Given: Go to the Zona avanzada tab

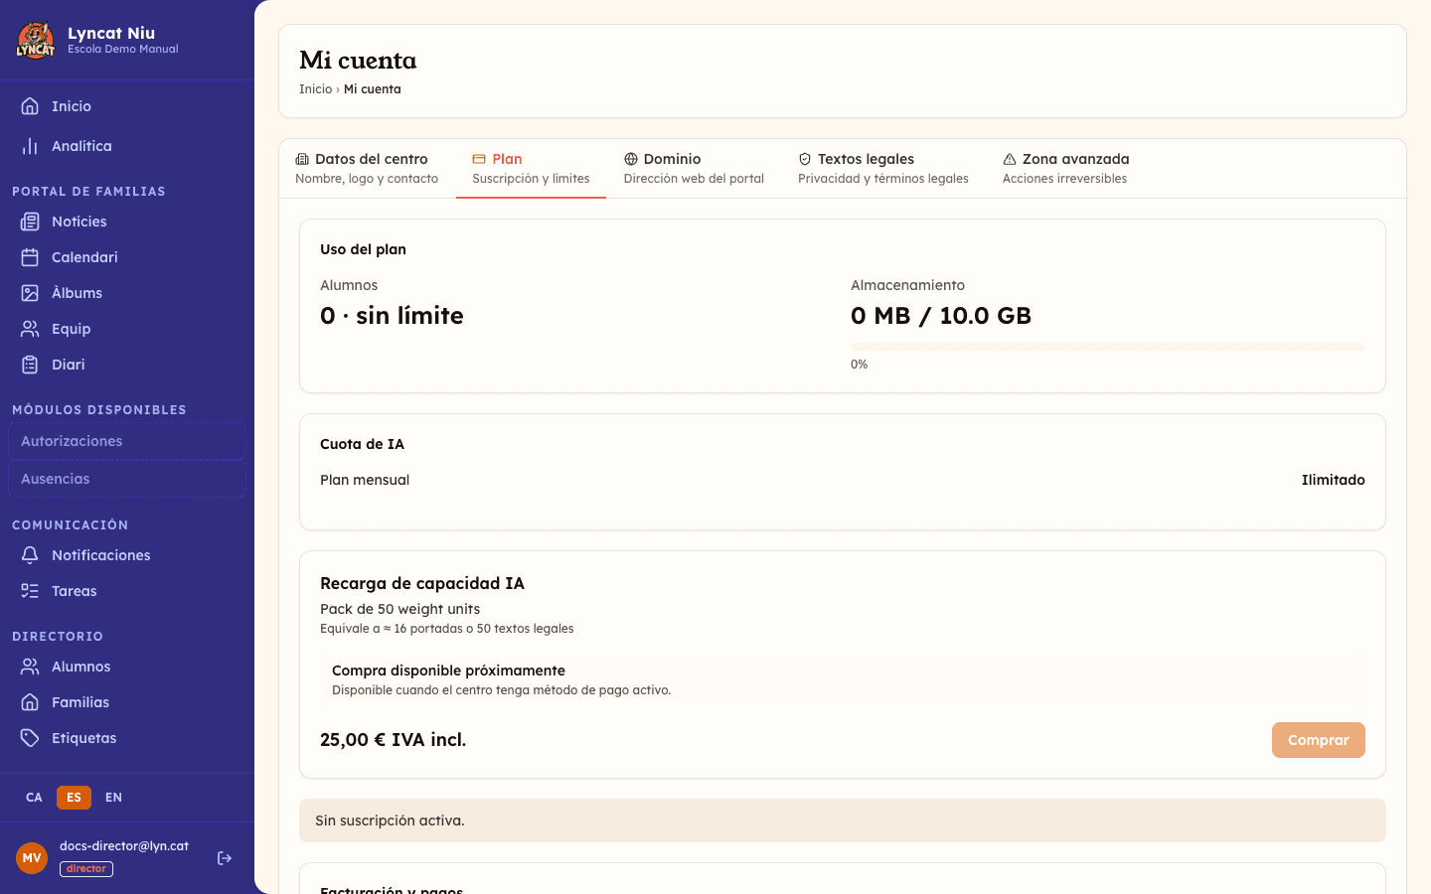Looking at the screenshot, I should click(1065, 168).
